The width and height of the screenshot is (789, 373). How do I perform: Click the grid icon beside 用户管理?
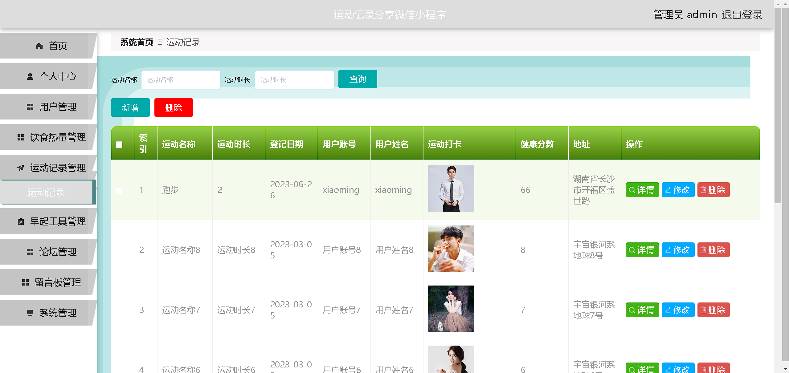(x=30, y=107)
